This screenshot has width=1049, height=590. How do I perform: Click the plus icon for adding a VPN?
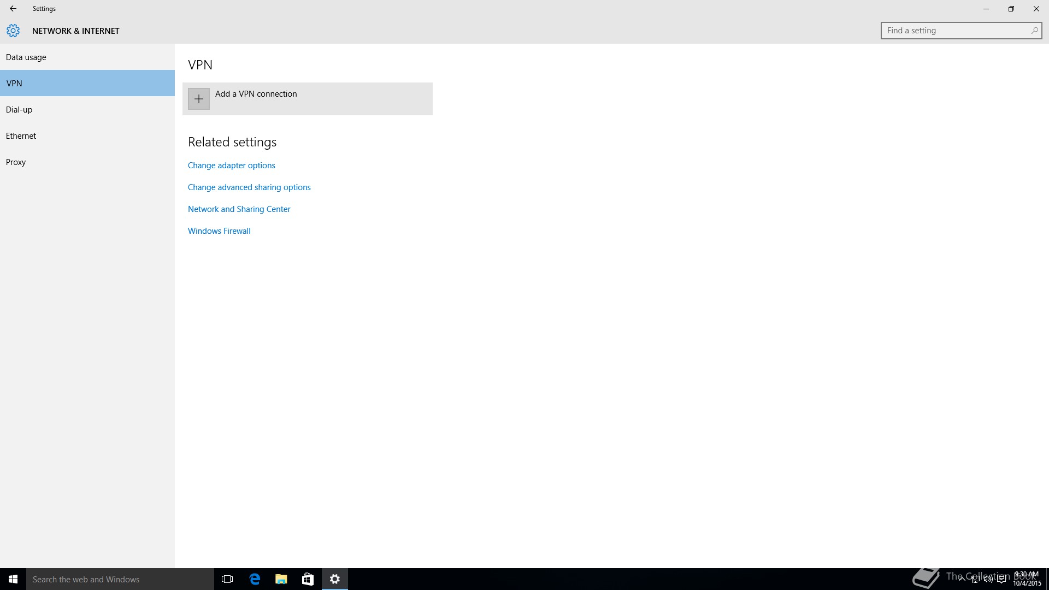tap(198, 99)
